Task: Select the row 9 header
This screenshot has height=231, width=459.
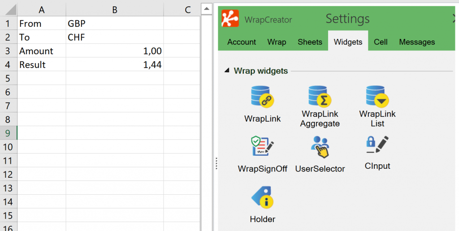Action: pos(9,133)
